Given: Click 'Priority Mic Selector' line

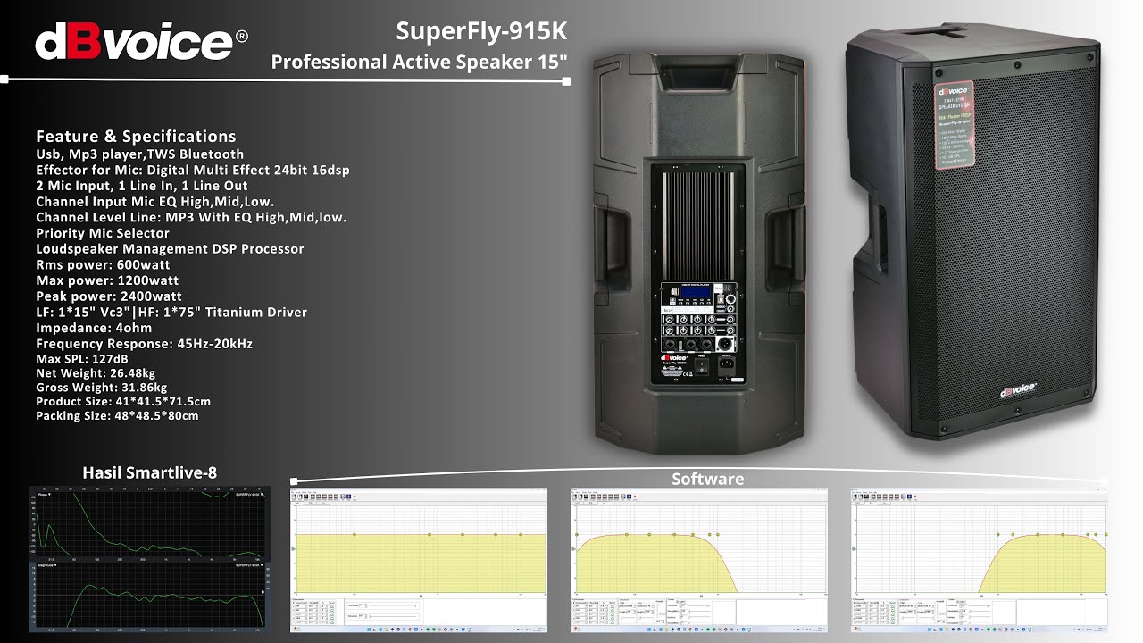Looking at the screenshot, I should pos(103,233).
